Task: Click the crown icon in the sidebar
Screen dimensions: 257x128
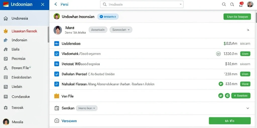Action: point(6,31)
